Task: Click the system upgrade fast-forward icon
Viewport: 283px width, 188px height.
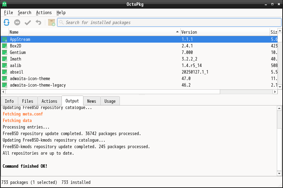Action: 17,22
